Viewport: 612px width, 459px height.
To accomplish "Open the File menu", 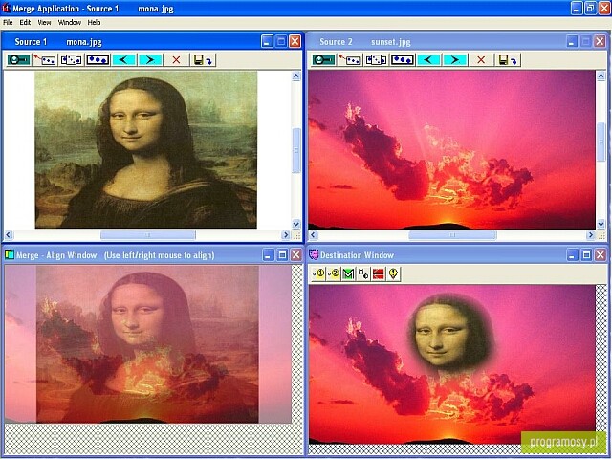I will tap(8, 23).
